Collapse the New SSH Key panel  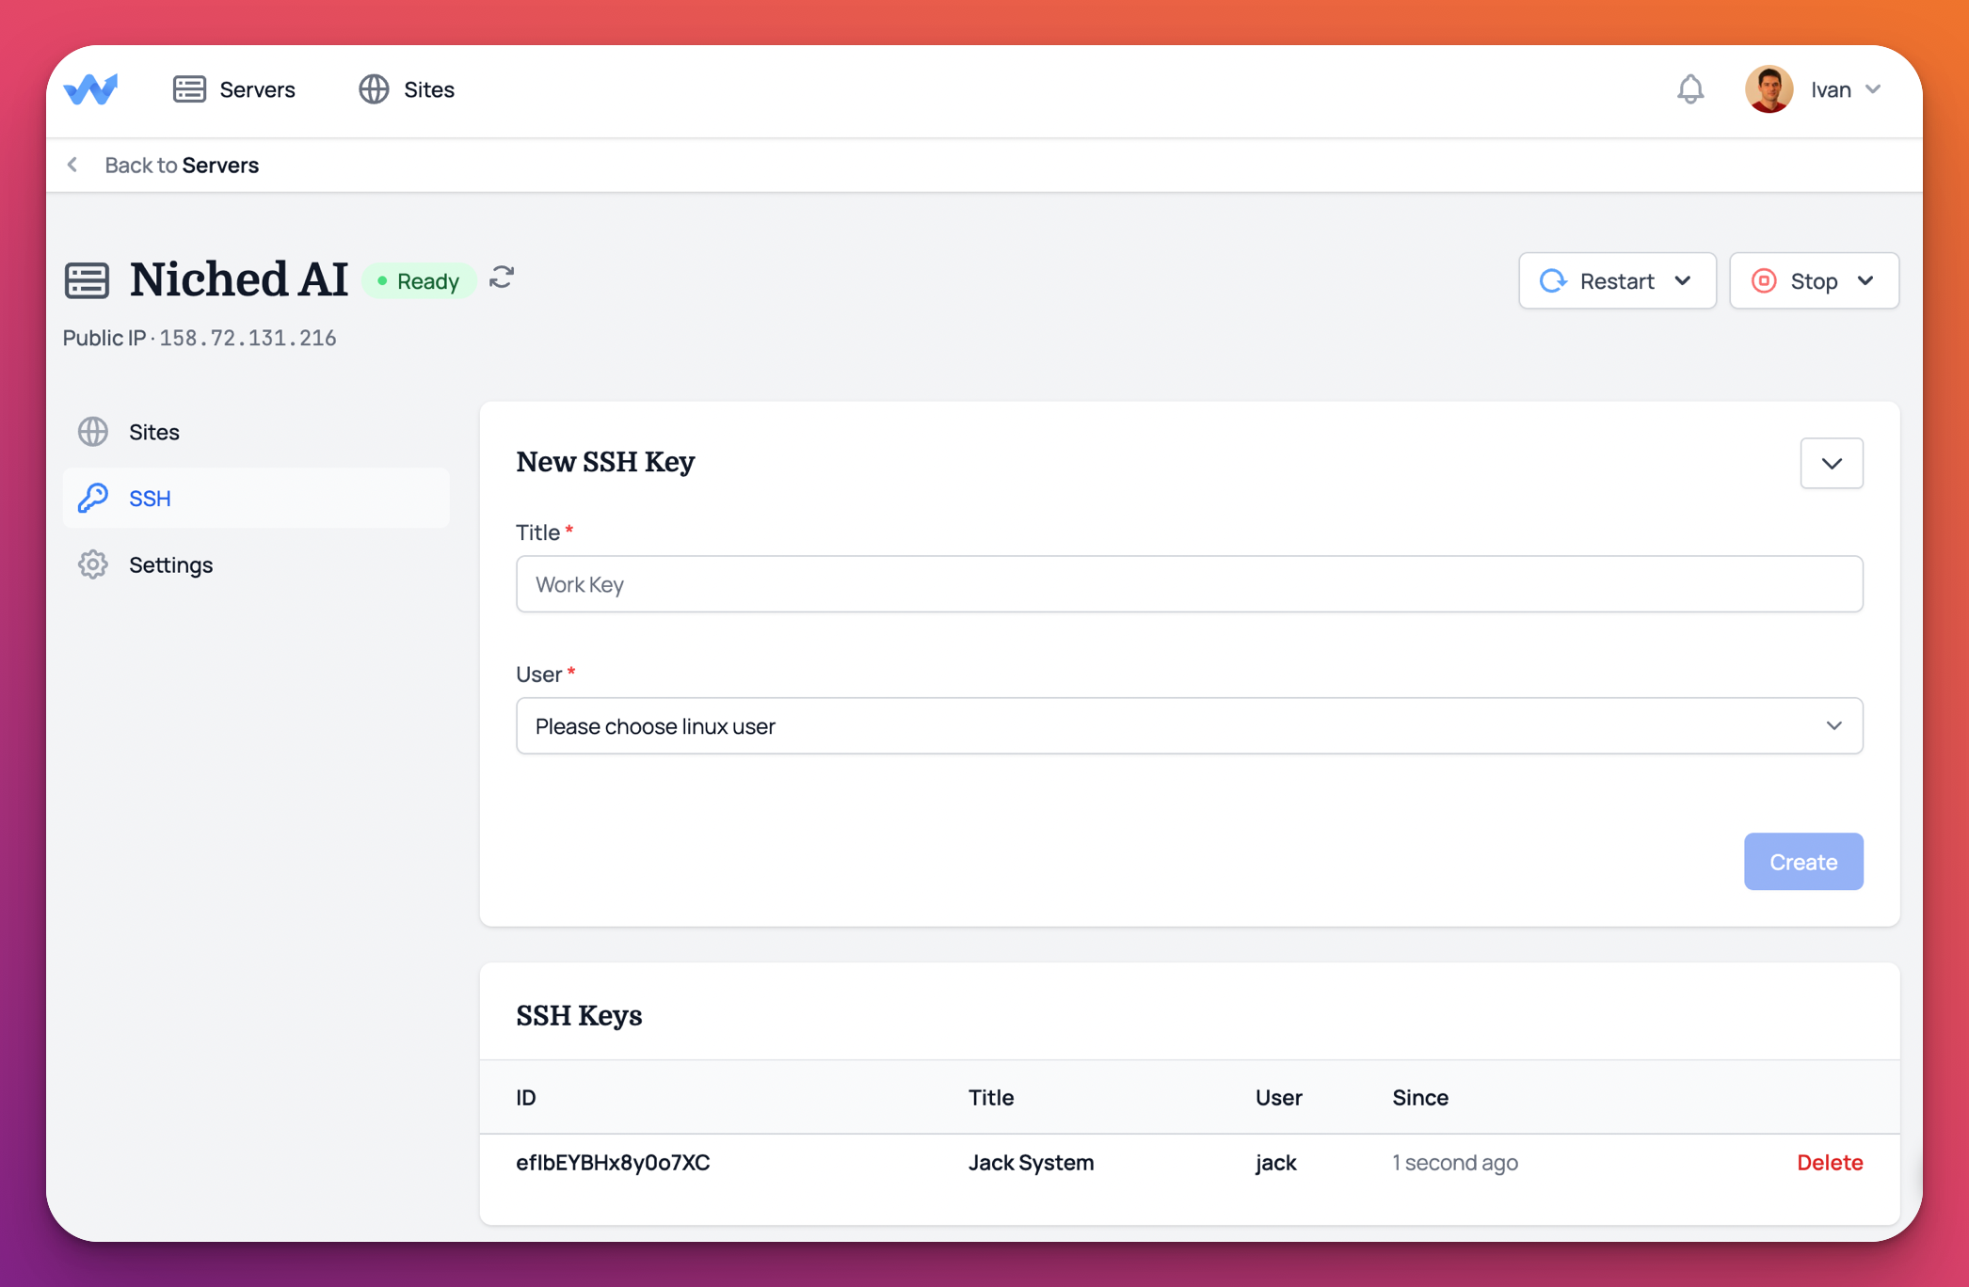pyautogui.click(x=1832, y=463)
